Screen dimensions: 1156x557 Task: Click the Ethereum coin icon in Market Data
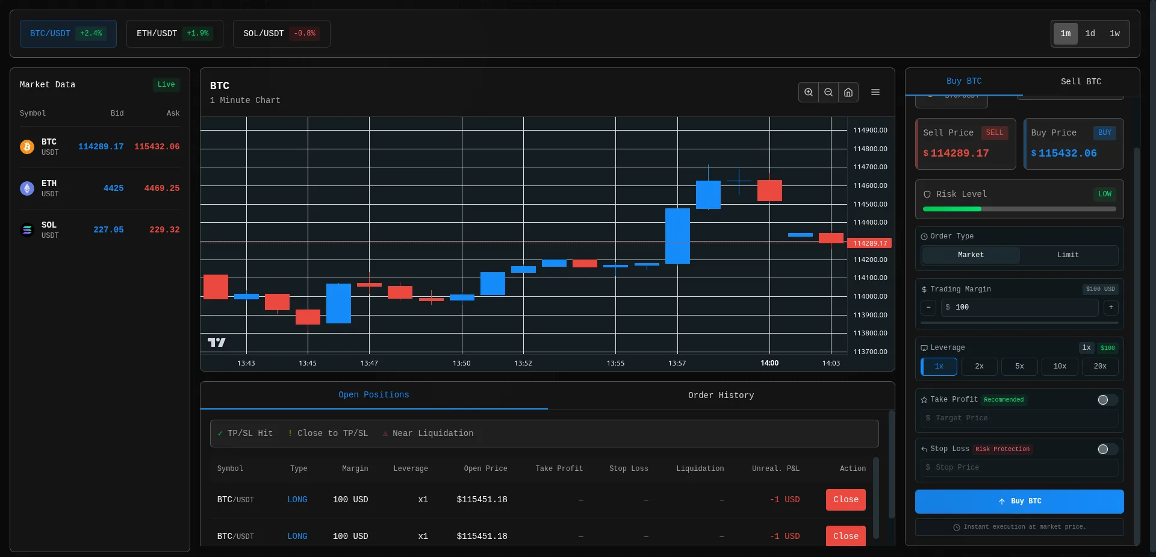(x=27, y=188)
